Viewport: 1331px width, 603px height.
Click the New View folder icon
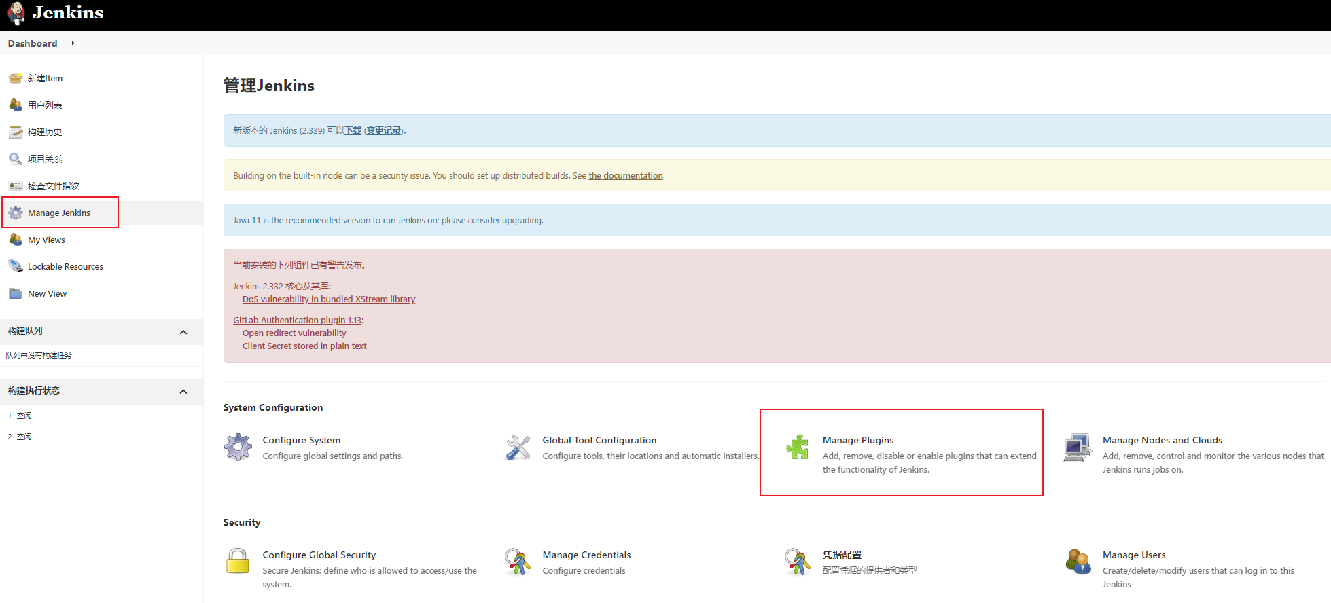coord(16,293)
